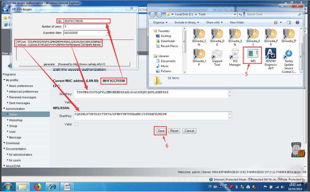Image resolution: width=310 pixels, height=192 pixels.
Task: Tick the WIS/ASRA Valid checkbox
Action: [76, 124]
